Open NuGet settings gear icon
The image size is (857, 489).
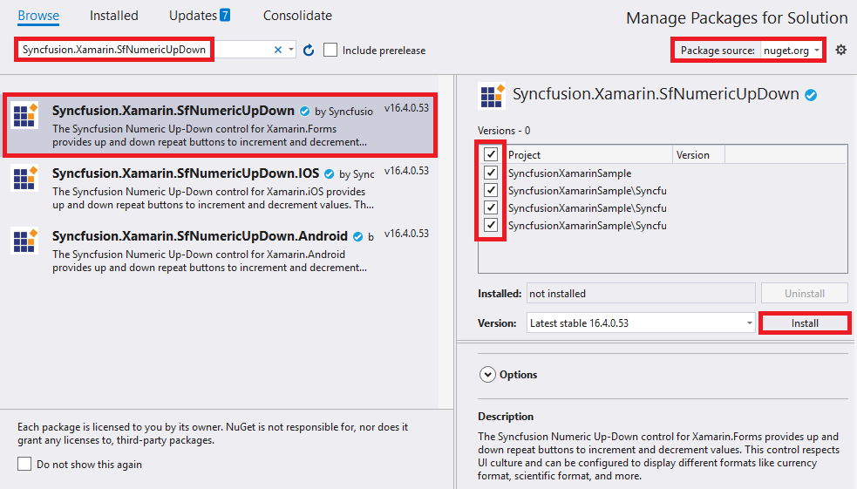[x=840, y=50]
